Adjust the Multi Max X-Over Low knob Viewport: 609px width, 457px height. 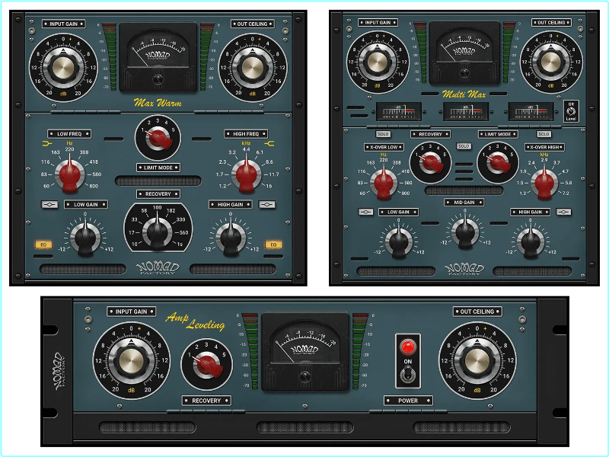(384, 182)
